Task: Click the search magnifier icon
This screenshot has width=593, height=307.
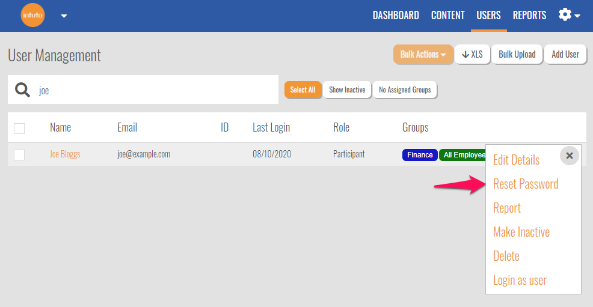Action: tap(23, 90)
